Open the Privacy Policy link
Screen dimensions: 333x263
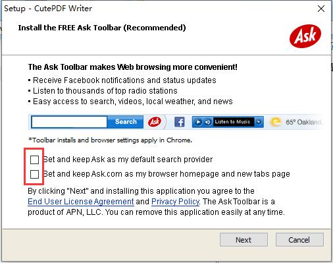tap(176, 202)
